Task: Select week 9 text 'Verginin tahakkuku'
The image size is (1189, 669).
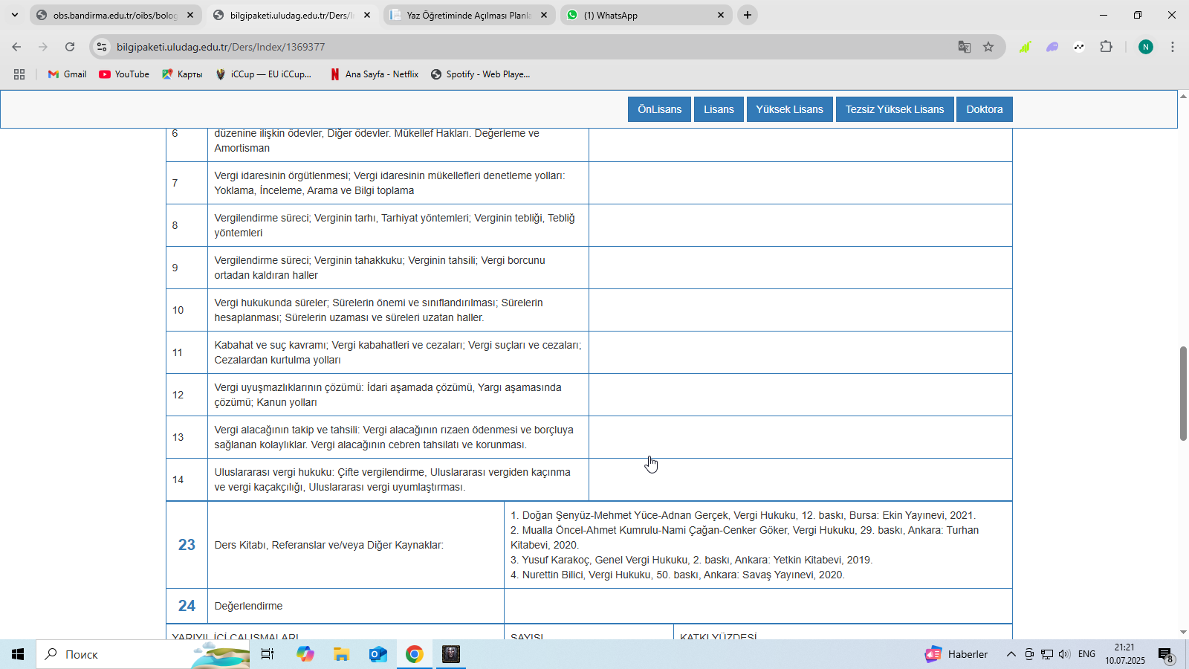Action: coord(359,260)
